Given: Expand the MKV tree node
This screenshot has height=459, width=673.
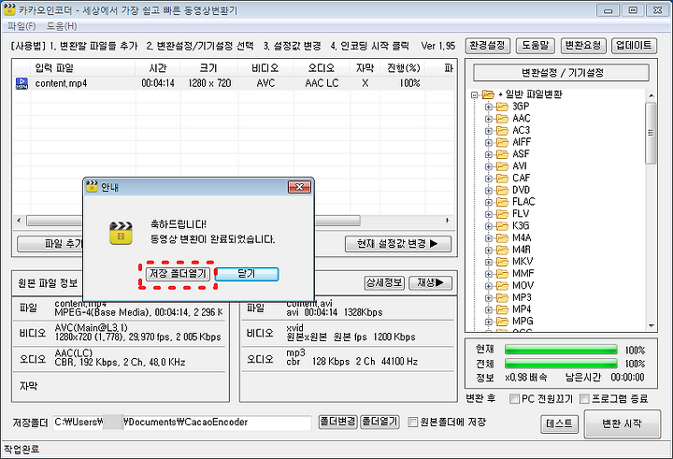Looking at the screenshot, I should coord(489,262).
